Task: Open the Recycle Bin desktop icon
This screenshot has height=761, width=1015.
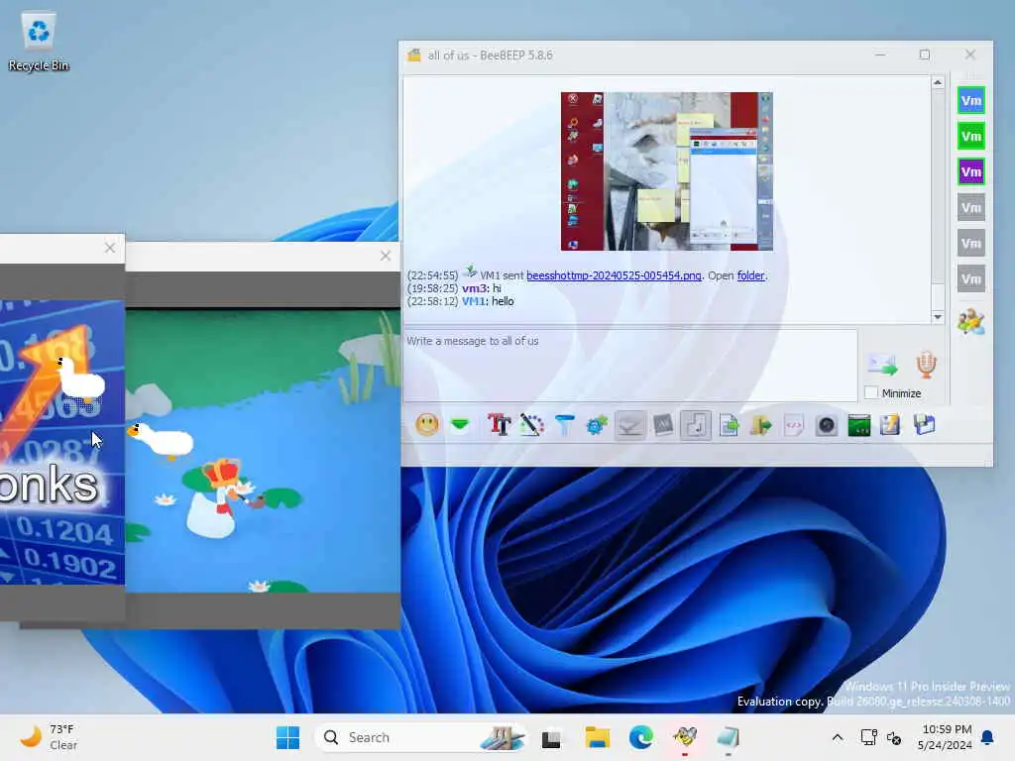Action: click(39, 43)
